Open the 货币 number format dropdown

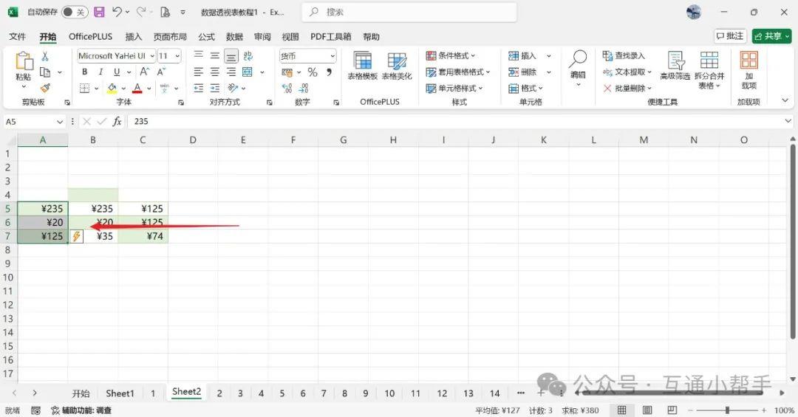[x=332, y=56]
